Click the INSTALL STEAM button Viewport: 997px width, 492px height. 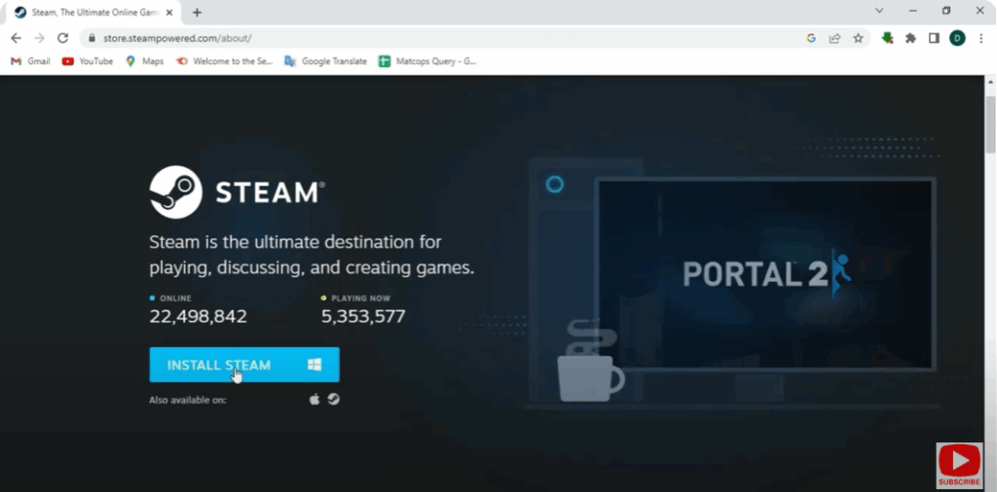pos(244,365)
